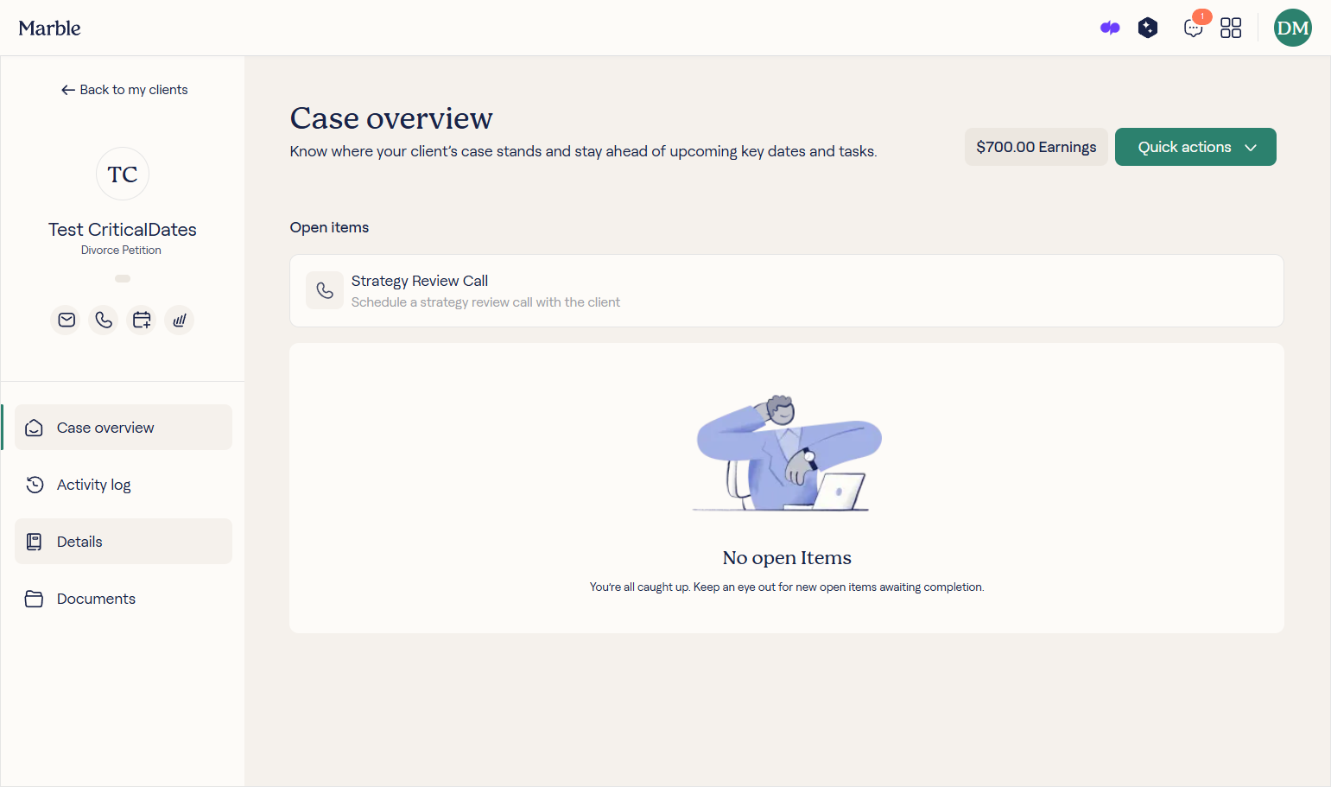This screenshot has height=787, width=1331.
Task: Open Documents in sidebar
Action: tap(124, 599)
